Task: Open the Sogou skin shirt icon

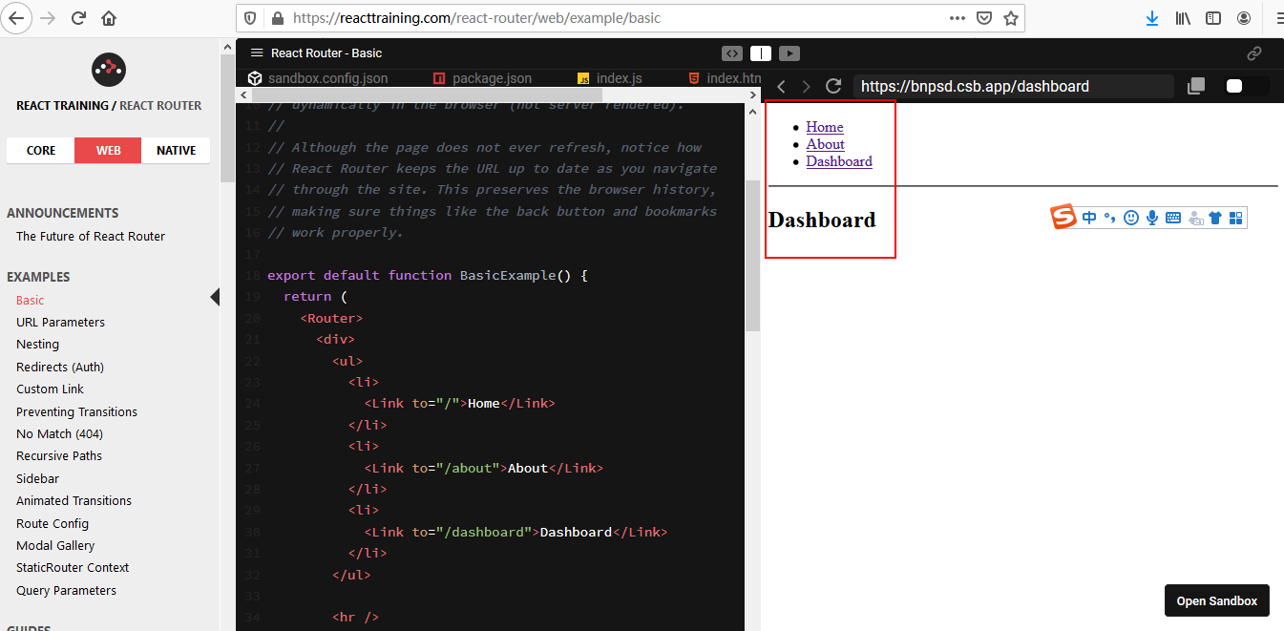Action: (1215, 219)
